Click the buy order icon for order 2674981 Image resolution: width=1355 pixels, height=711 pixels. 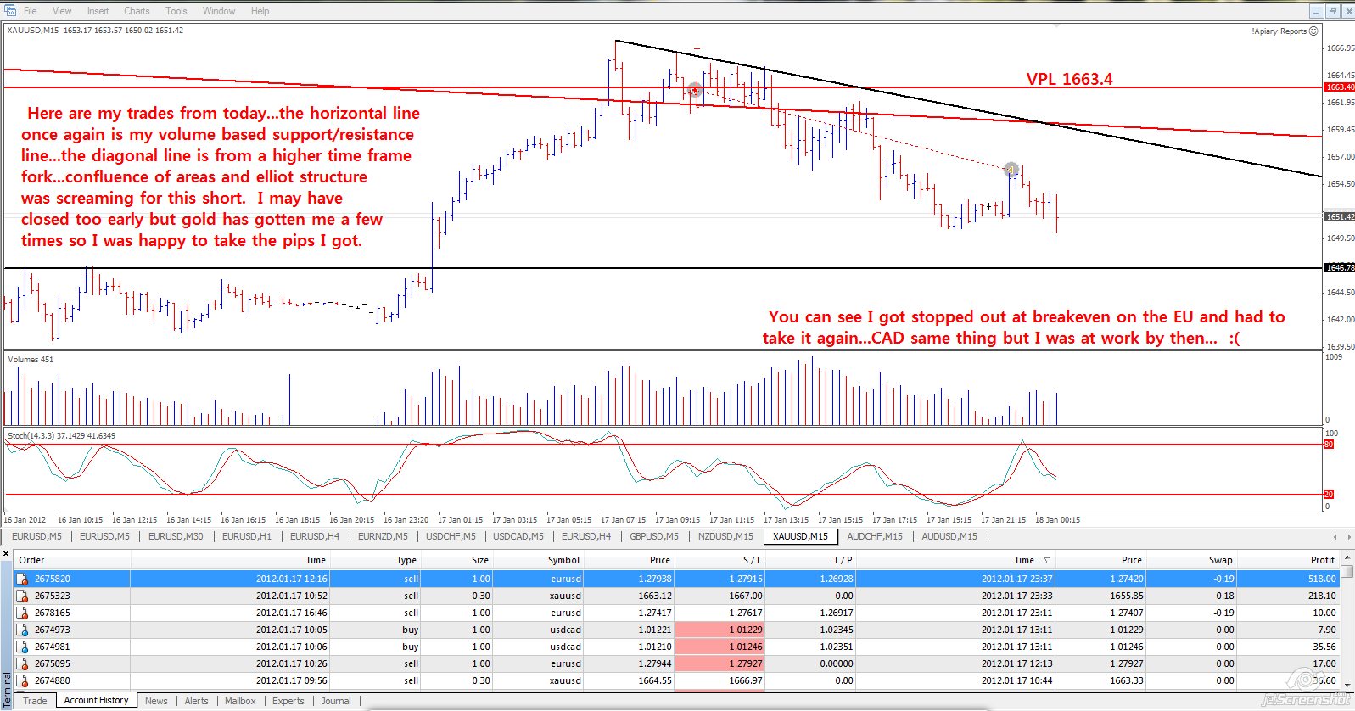(x=23, y=647)
